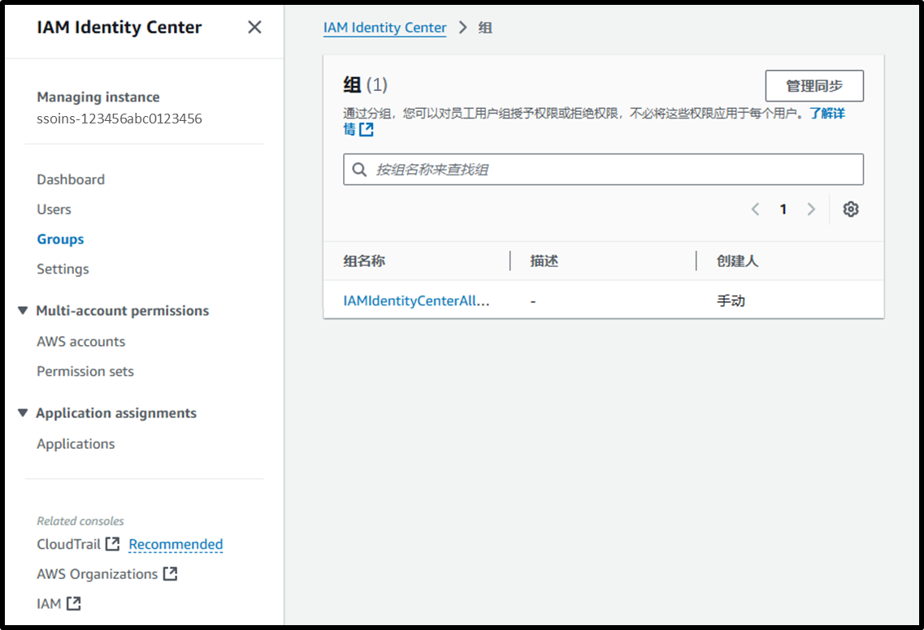Open table preferences gear icon

click(850, 209)
